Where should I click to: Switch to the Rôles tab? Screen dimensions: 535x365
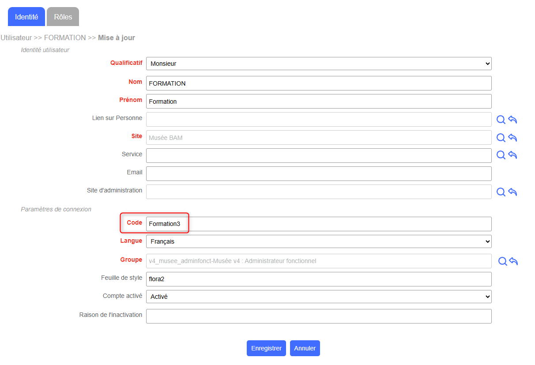click(x=63, y=17)
